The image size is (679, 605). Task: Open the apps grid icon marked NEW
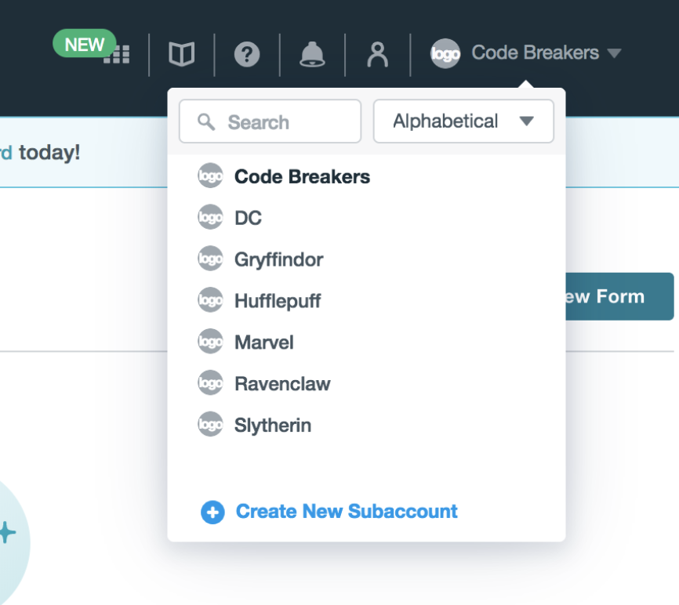tap(117, 54)
